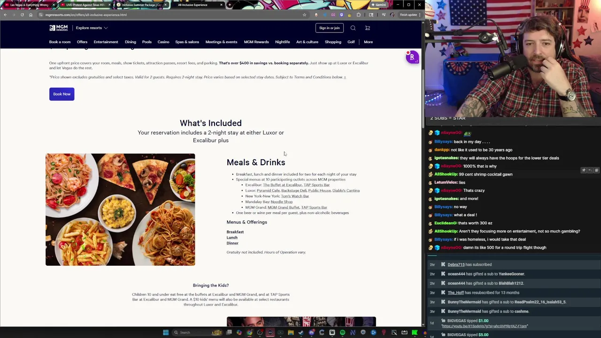Viewport: 601px width, 338px height.
Task: Open Tom's Watch Bar link
Action: click(295, 196)
